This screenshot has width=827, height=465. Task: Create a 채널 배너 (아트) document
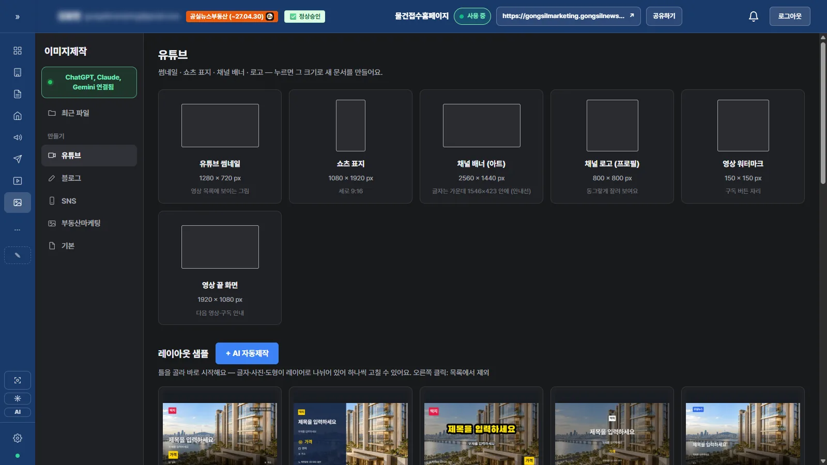(x=481, y=147)
